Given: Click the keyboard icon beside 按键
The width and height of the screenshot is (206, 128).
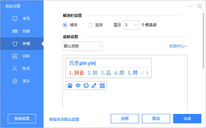Looking at the screenshot, I should tap(15, 31).
